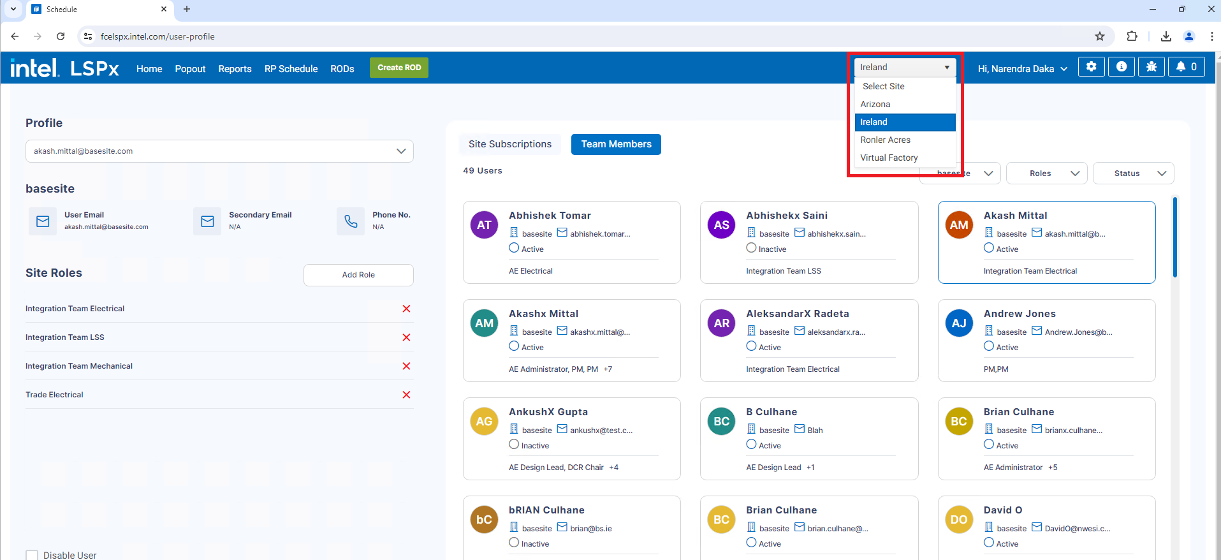Select Abhishekx Saini's Inactive radio button
This screenshot has height=560, width=1221.
point(751,248)
